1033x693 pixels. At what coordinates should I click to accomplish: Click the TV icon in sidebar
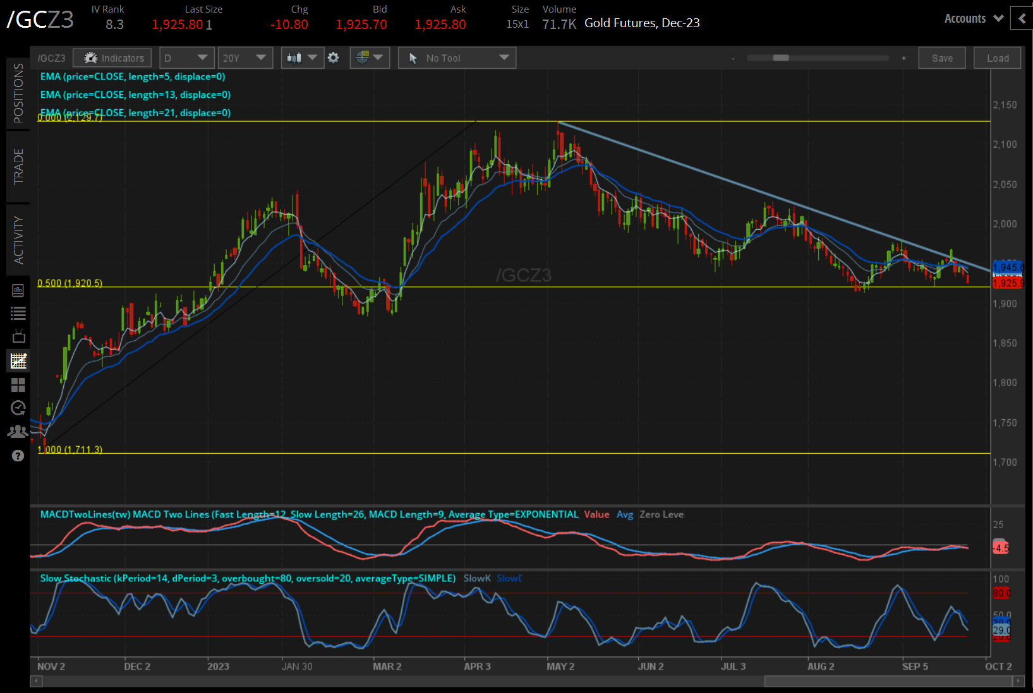18,336
